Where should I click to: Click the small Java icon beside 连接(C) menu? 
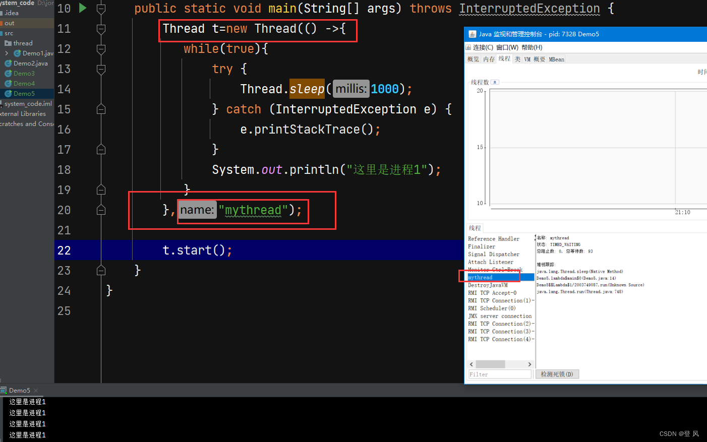[468, 47]
